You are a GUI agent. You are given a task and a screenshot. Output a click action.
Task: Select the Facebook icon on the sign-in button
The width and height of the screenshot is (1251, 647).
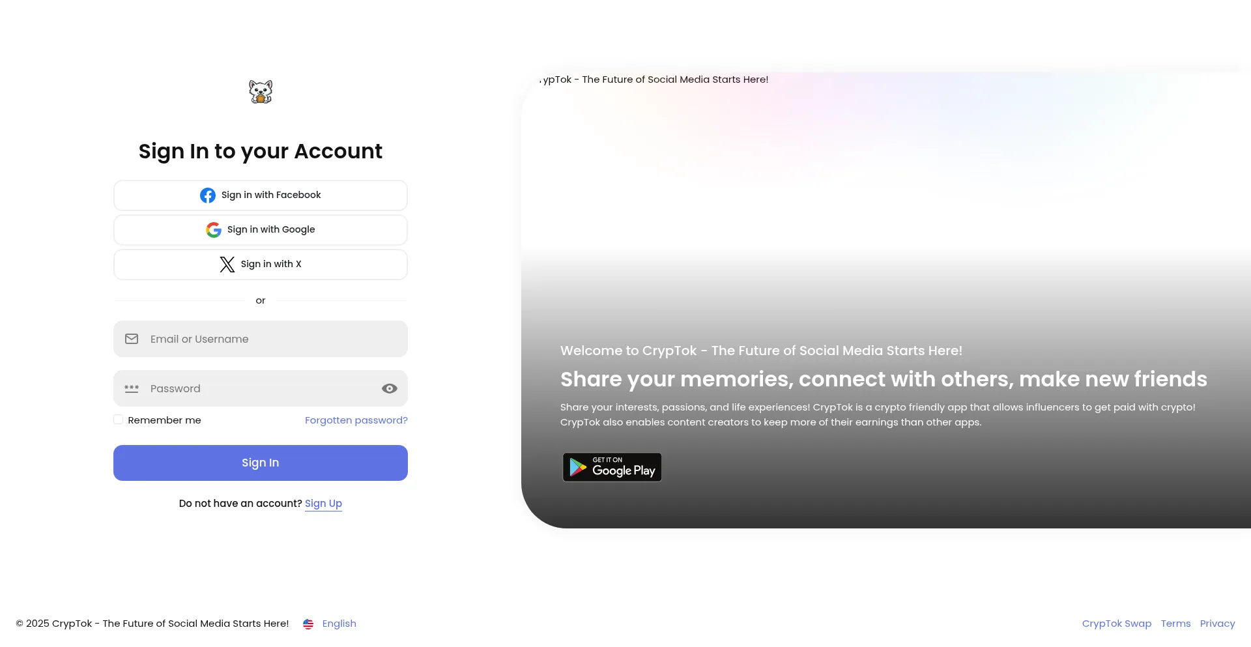point(208,195)
